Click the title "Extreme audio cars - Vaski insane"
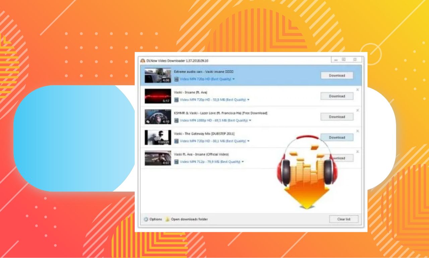429x258 pixels. pyautogui.click(x=204, y=71)
